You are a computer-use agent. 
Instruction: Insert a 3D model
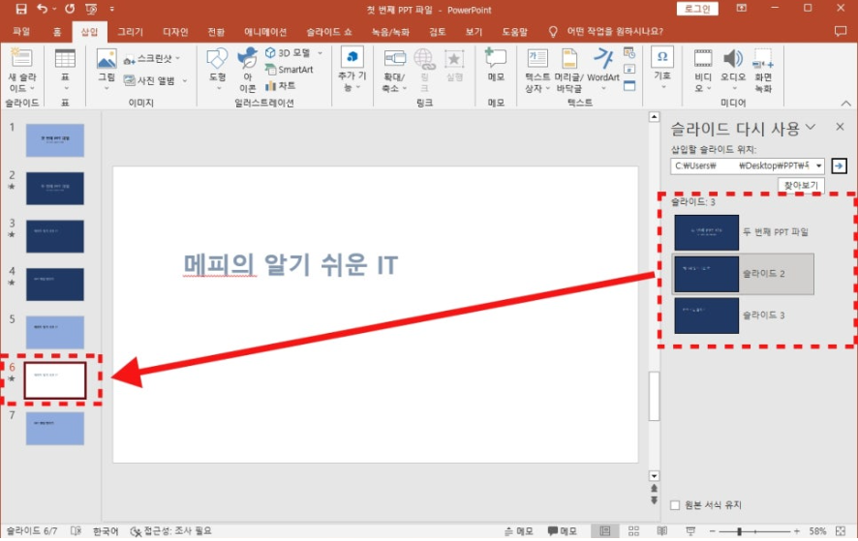pos(293,53)
